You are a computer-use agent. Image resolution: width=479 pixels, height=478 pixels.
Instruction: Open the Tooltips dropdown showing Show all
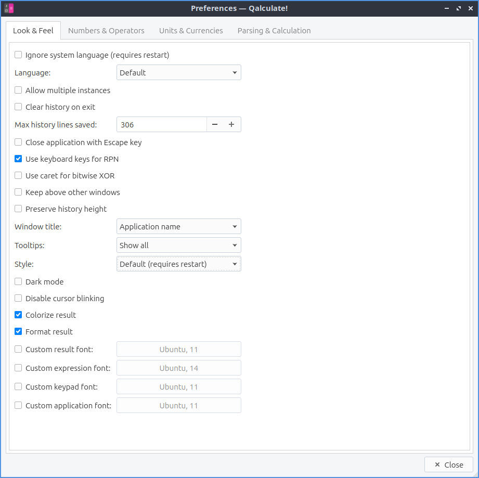pyautogui.click(x=178, y=246)
